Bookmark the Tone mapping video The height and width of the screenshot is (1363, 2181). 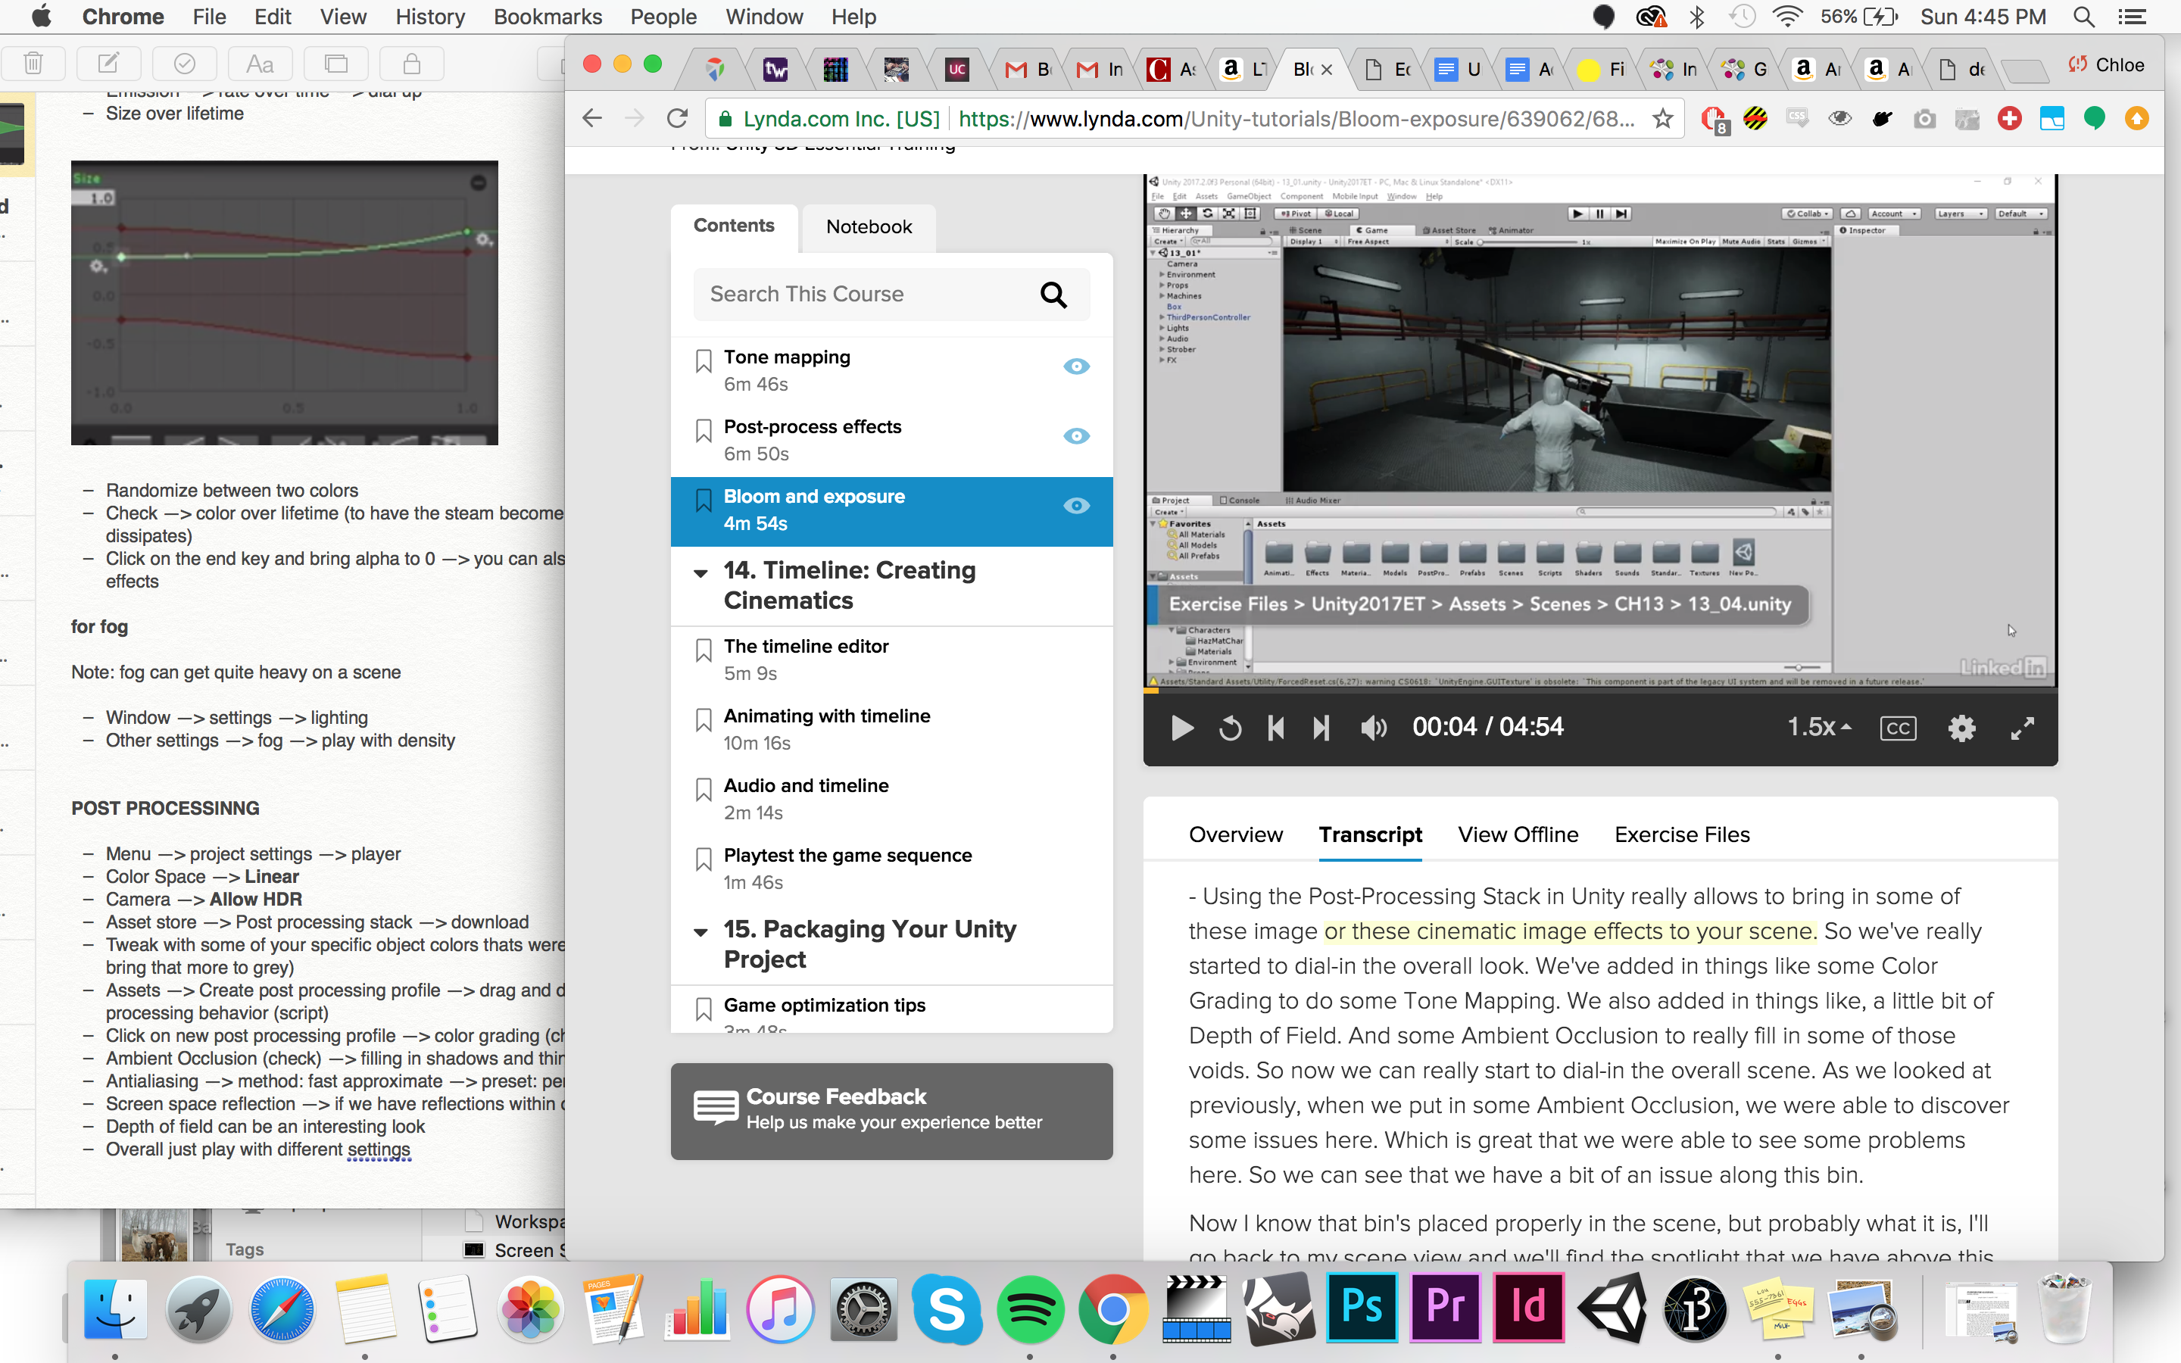703,361
